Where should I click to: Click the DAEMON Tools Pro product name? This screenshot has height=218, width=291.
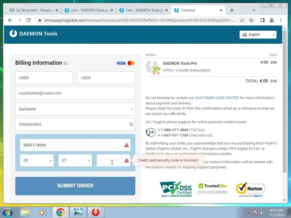[x=180, y=63]
